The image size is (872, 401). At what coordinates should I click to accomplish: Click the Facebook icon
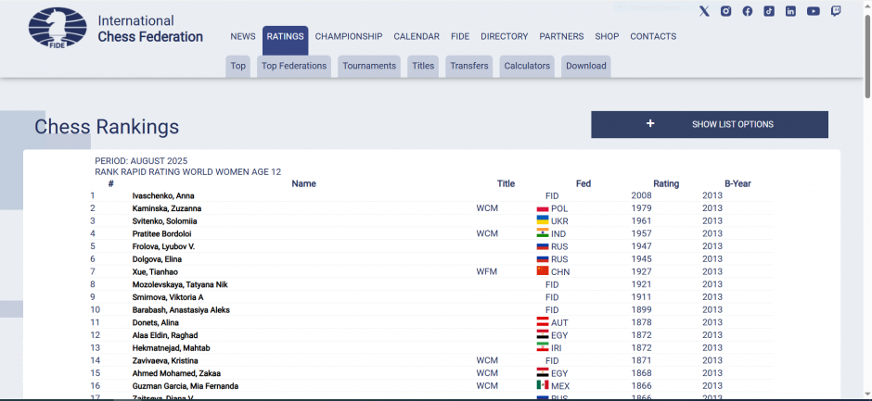click(x=748, y=11)
